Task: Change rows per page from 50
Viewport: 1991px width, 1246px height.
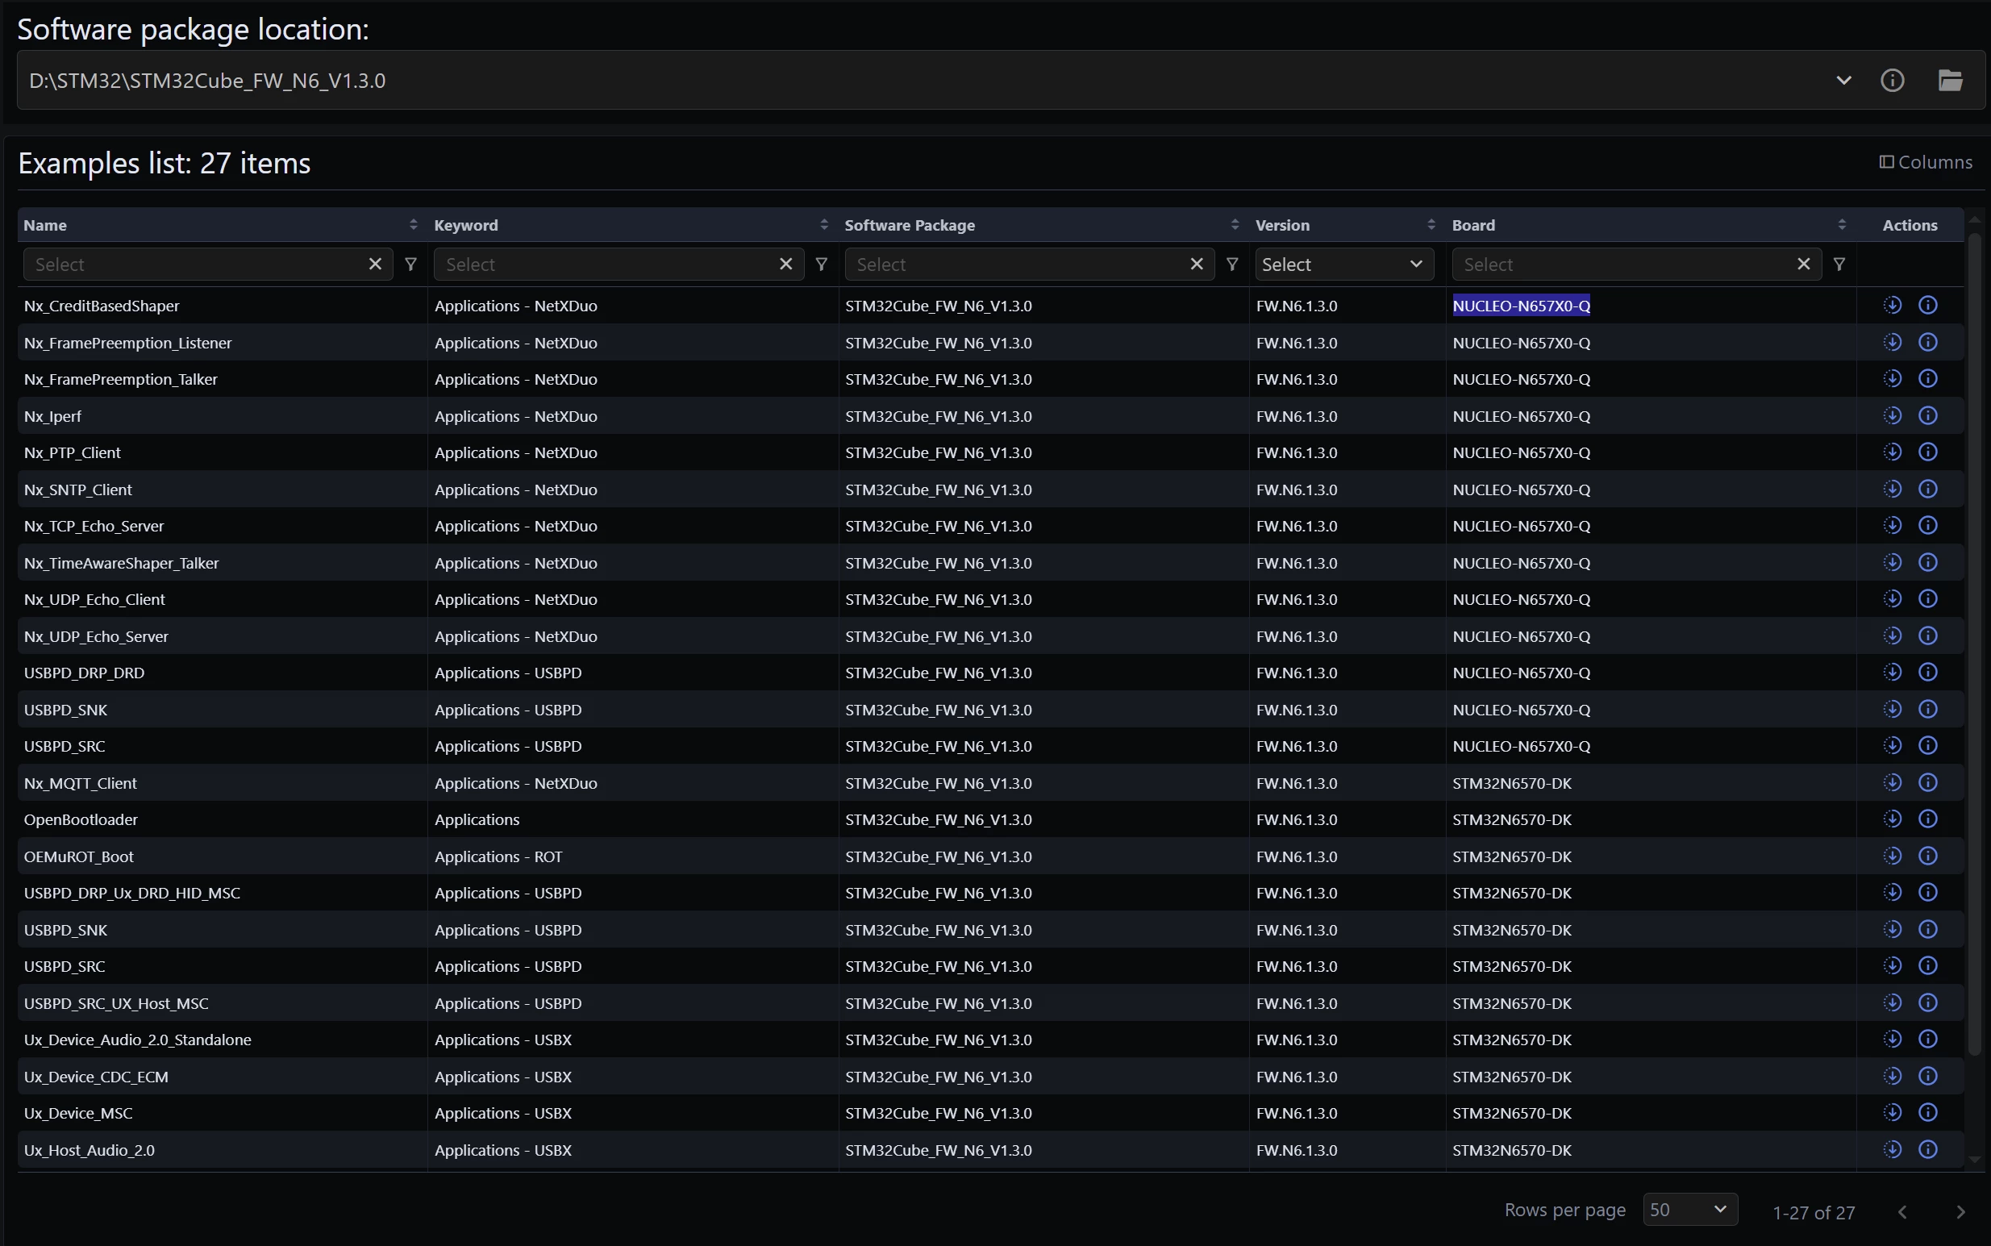Action: pyautogui.click(x=1689, y=1210)
